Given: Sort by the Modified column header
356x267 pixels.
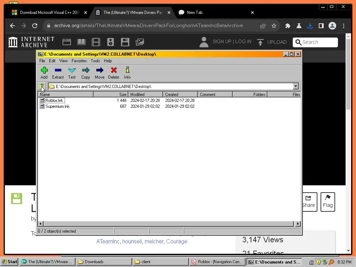Looking at the screenshot, I should pyautogui.click(x=145, y=95).
